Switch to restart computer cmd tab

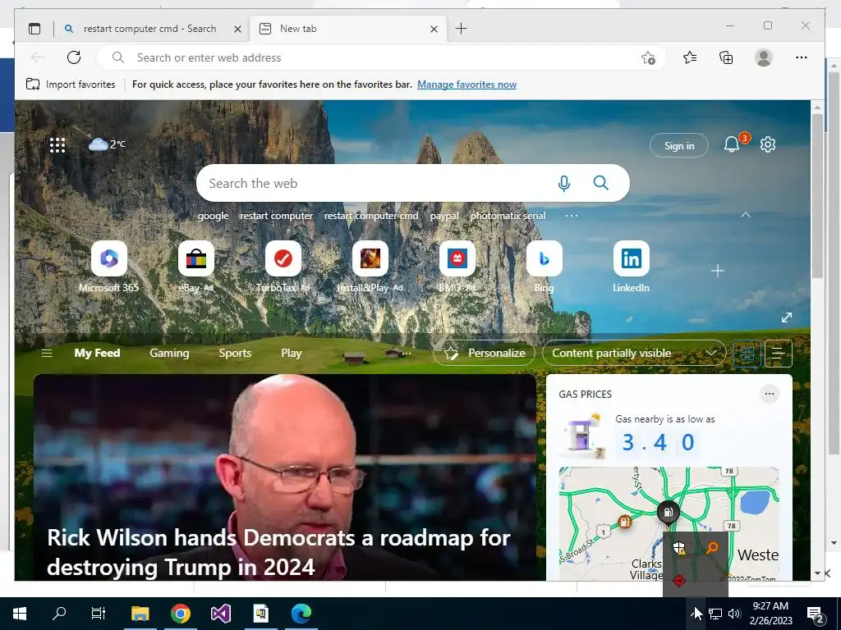tap(149, 29)
